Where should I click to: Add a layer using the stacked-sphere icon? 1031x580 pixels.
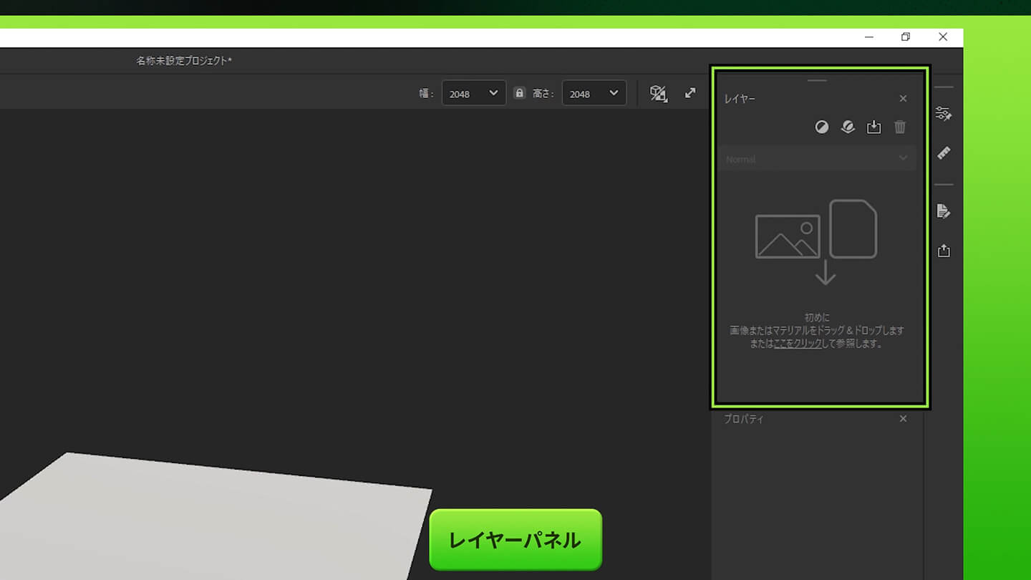[x=848, y=127]
